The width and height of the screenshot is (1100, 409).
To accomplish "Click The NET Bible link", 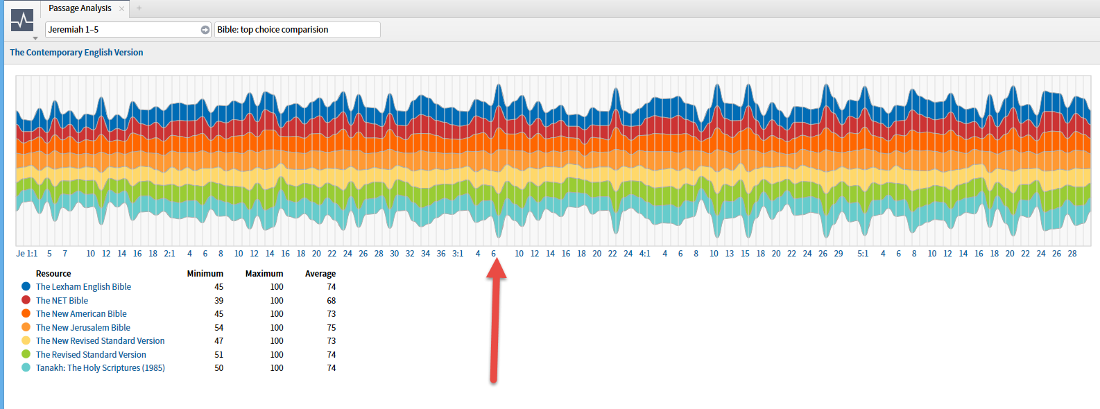I will pos(62,301).
